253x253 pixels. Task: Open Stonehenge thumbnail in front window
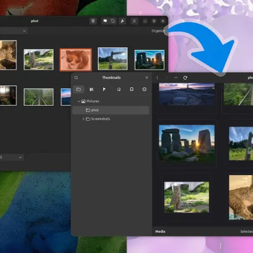(x=187, y=144)
